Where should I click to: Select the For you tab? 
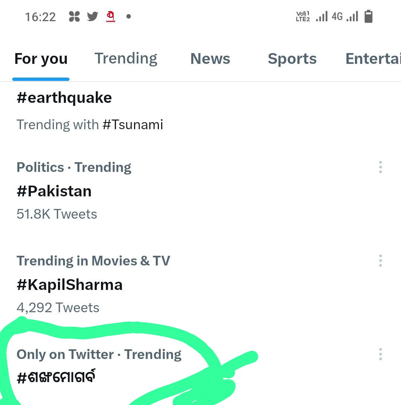(x=41, y=59)
